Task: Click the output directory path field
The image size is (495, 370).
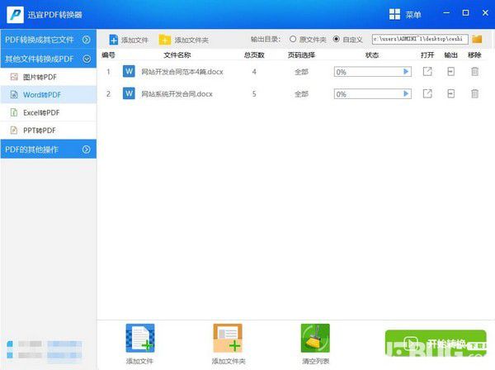Action: [x=420, y=39]
